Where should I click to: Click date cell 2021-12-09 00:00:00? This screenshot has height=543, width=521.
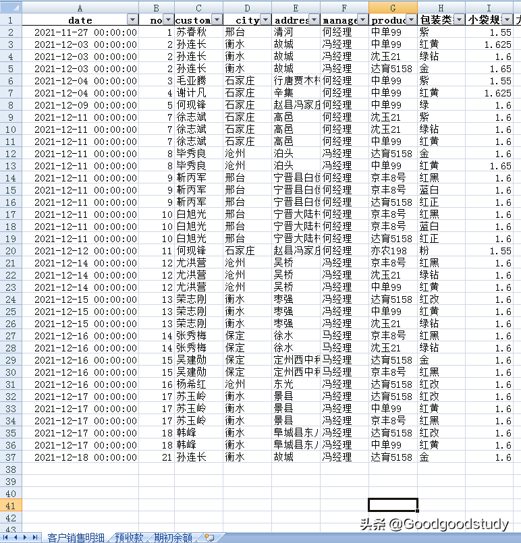(x=80, y=105)
